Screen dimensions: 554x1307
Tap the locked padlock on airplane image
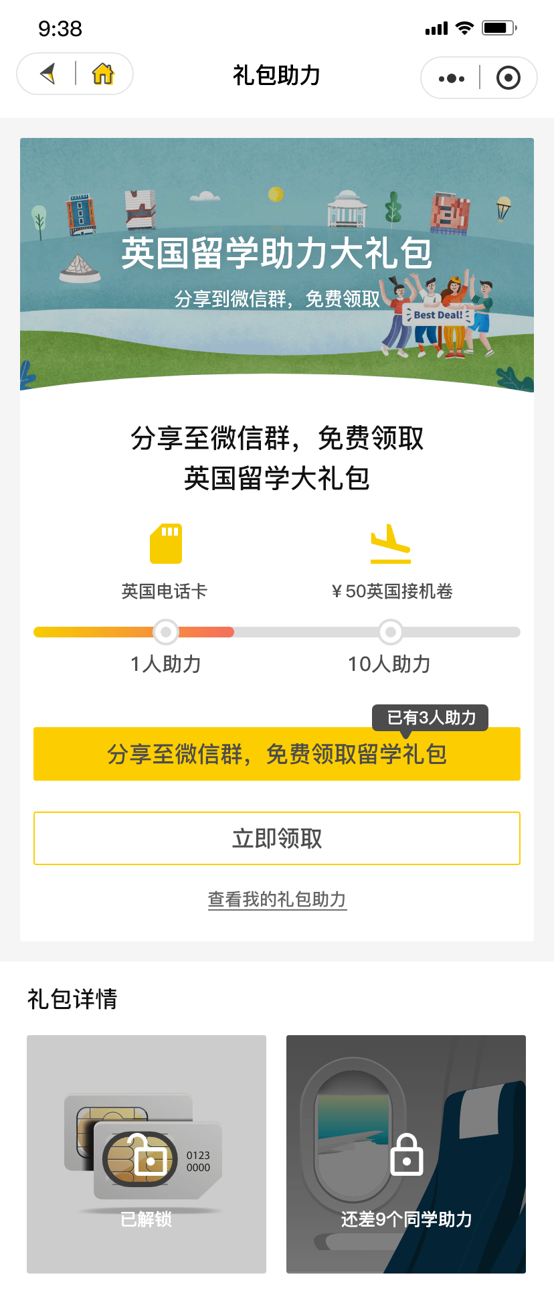pos(407,1154)
